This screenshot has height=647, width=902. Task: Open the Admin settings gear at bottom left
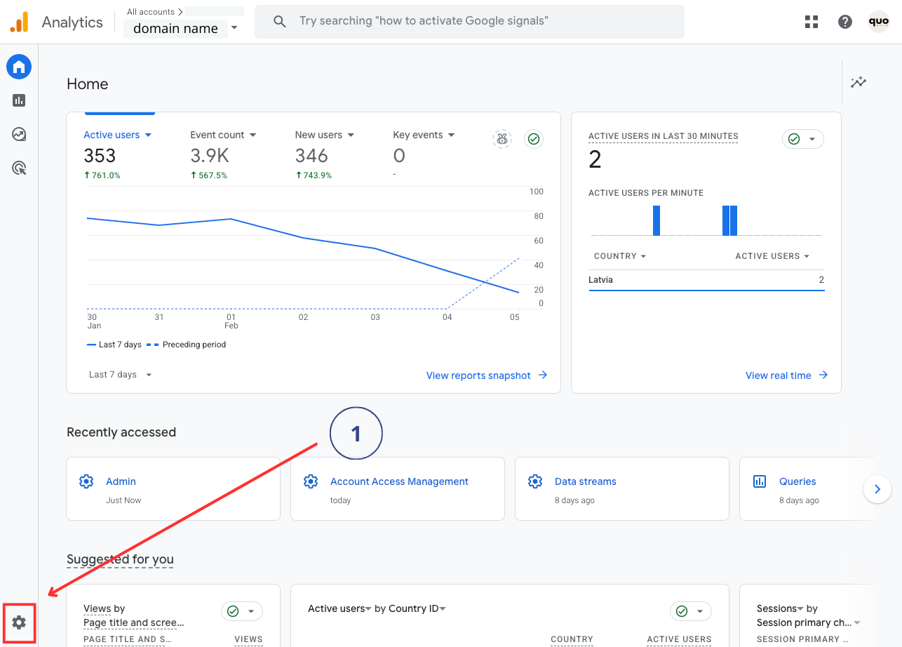coord(18,622)
